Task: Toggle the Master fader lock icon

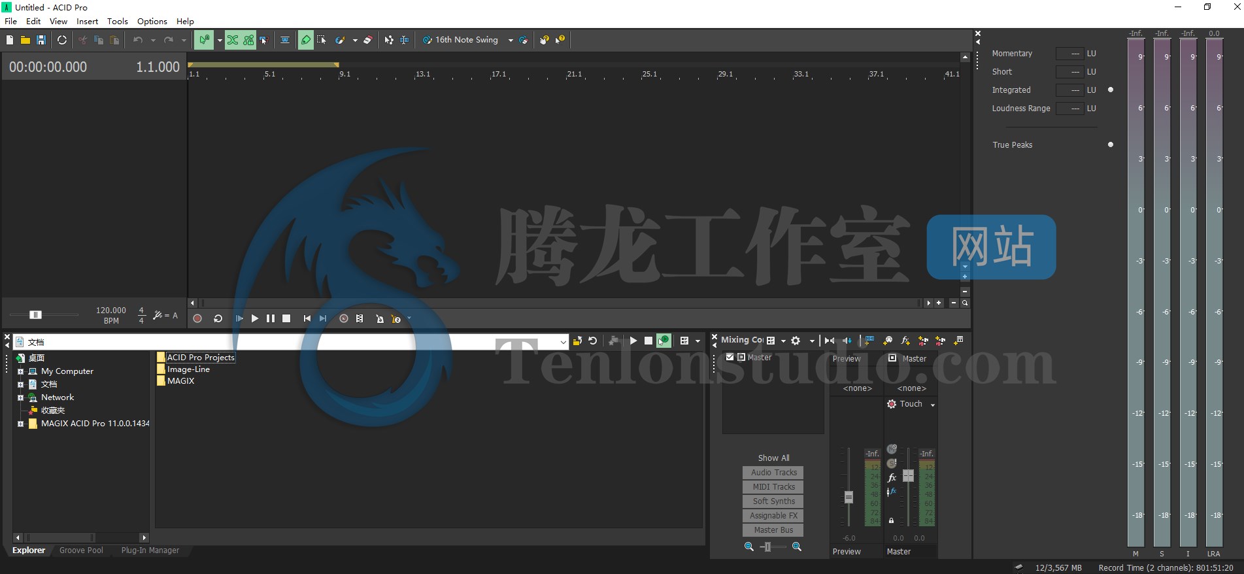Action: tap(891, 520)
